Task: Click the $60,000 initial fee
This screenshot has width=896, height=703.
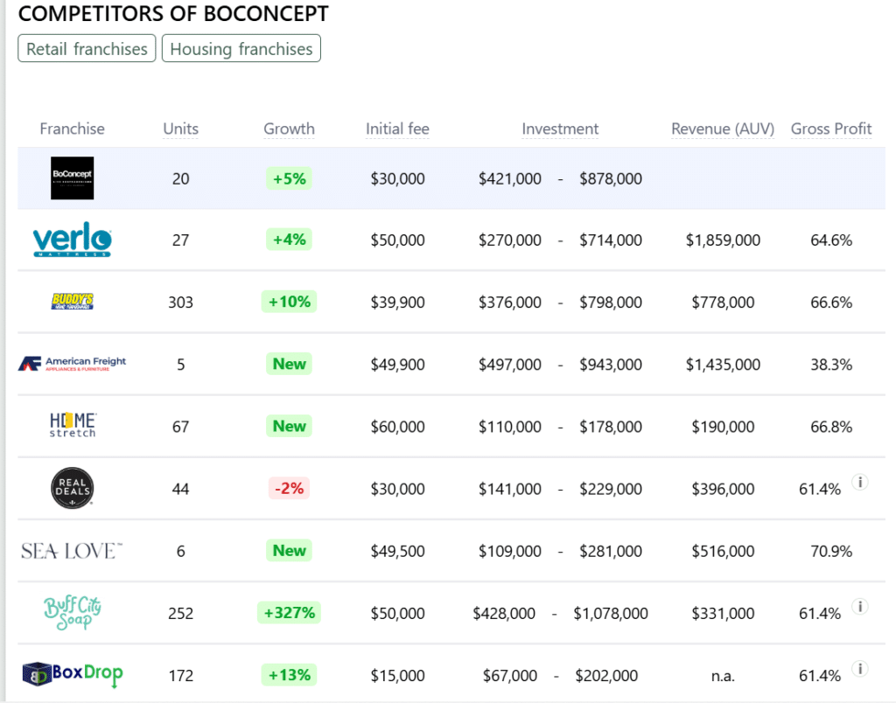Action: [398, 427]
